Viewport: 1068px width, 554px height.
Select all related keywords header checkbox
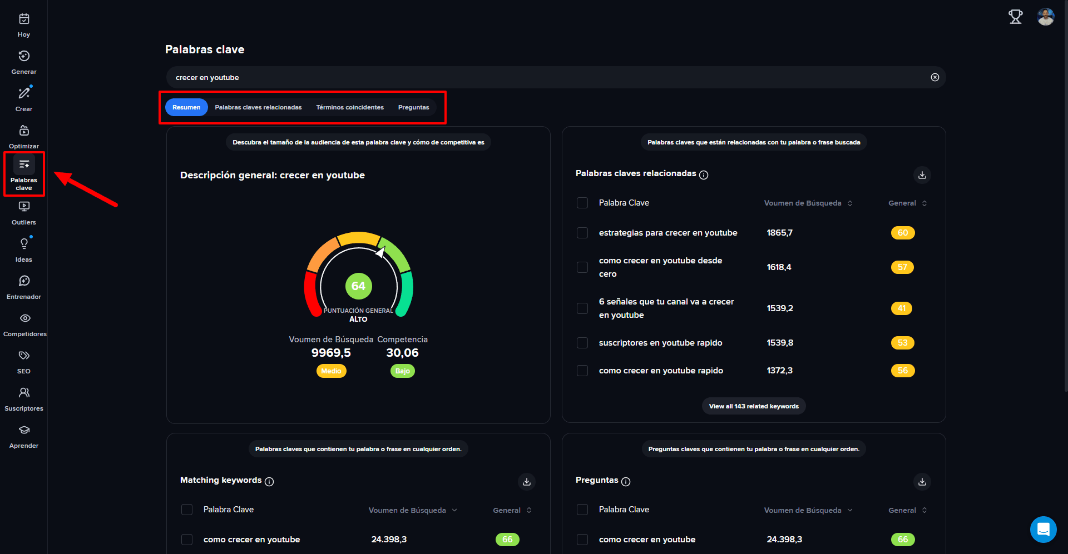tap(582, 203)
